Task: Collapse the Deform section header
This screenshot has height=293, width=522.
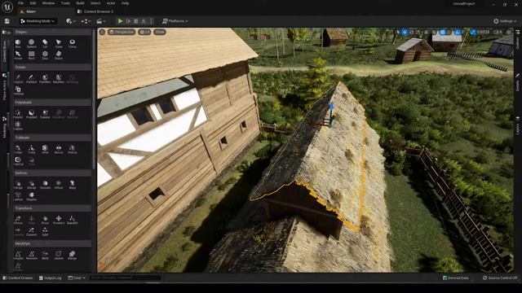Action: pyautogui.click(x=52, y=173)
